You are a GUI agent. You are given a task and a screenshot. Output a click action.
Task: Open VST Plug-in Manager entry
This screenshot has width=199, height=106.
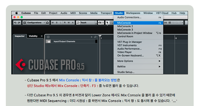(x=138, y=42)
